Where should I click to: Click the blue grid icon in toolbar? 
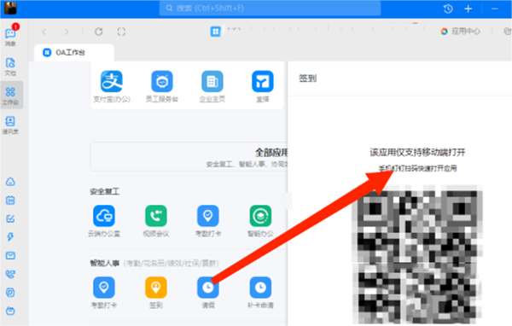pyautogui.click(x=215, y=32)
